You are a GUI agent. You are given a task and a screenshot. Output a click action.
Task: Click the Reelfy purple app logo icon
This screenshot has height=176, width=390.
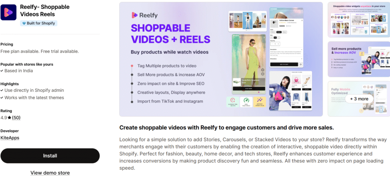coord(8,12)
